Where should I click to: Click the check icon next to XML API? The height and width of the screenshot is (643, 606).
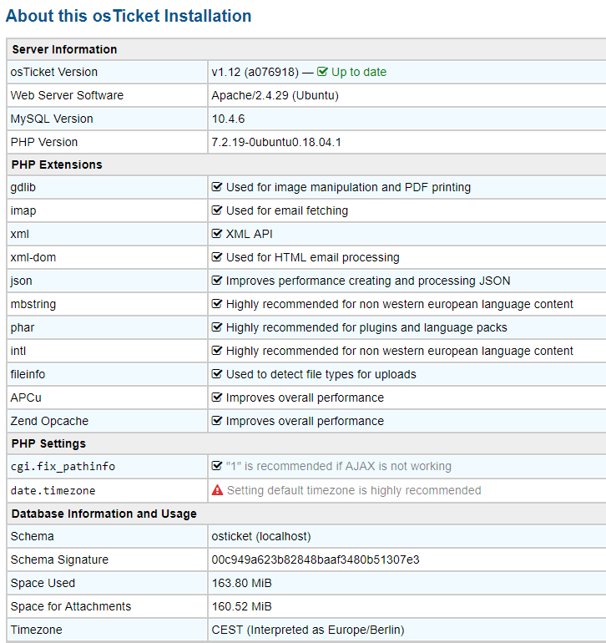(216, 234)
